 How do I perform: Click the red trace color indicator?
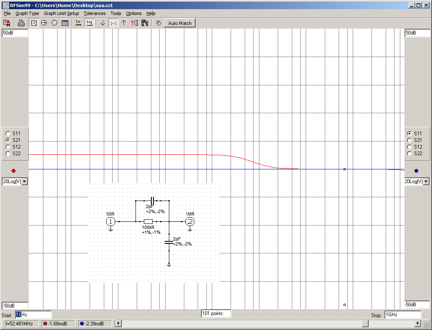(x=13, y=171)
